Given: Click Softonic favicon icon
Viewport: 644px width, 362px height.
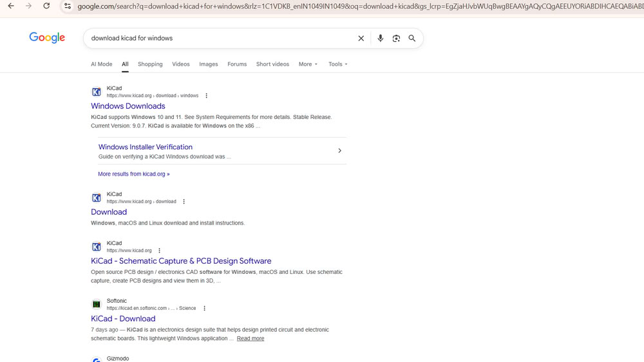Looking at the screenshot, I should point(96,304).
